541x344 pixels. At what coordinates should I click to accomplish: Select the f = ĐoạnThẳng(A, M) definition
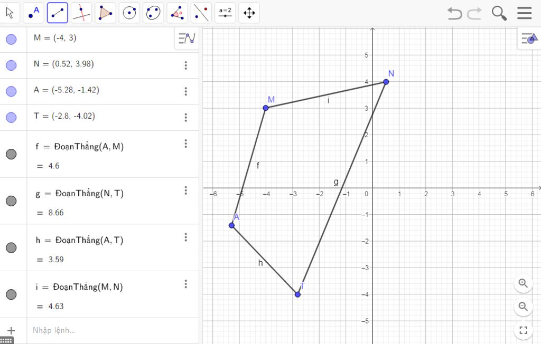79,147
